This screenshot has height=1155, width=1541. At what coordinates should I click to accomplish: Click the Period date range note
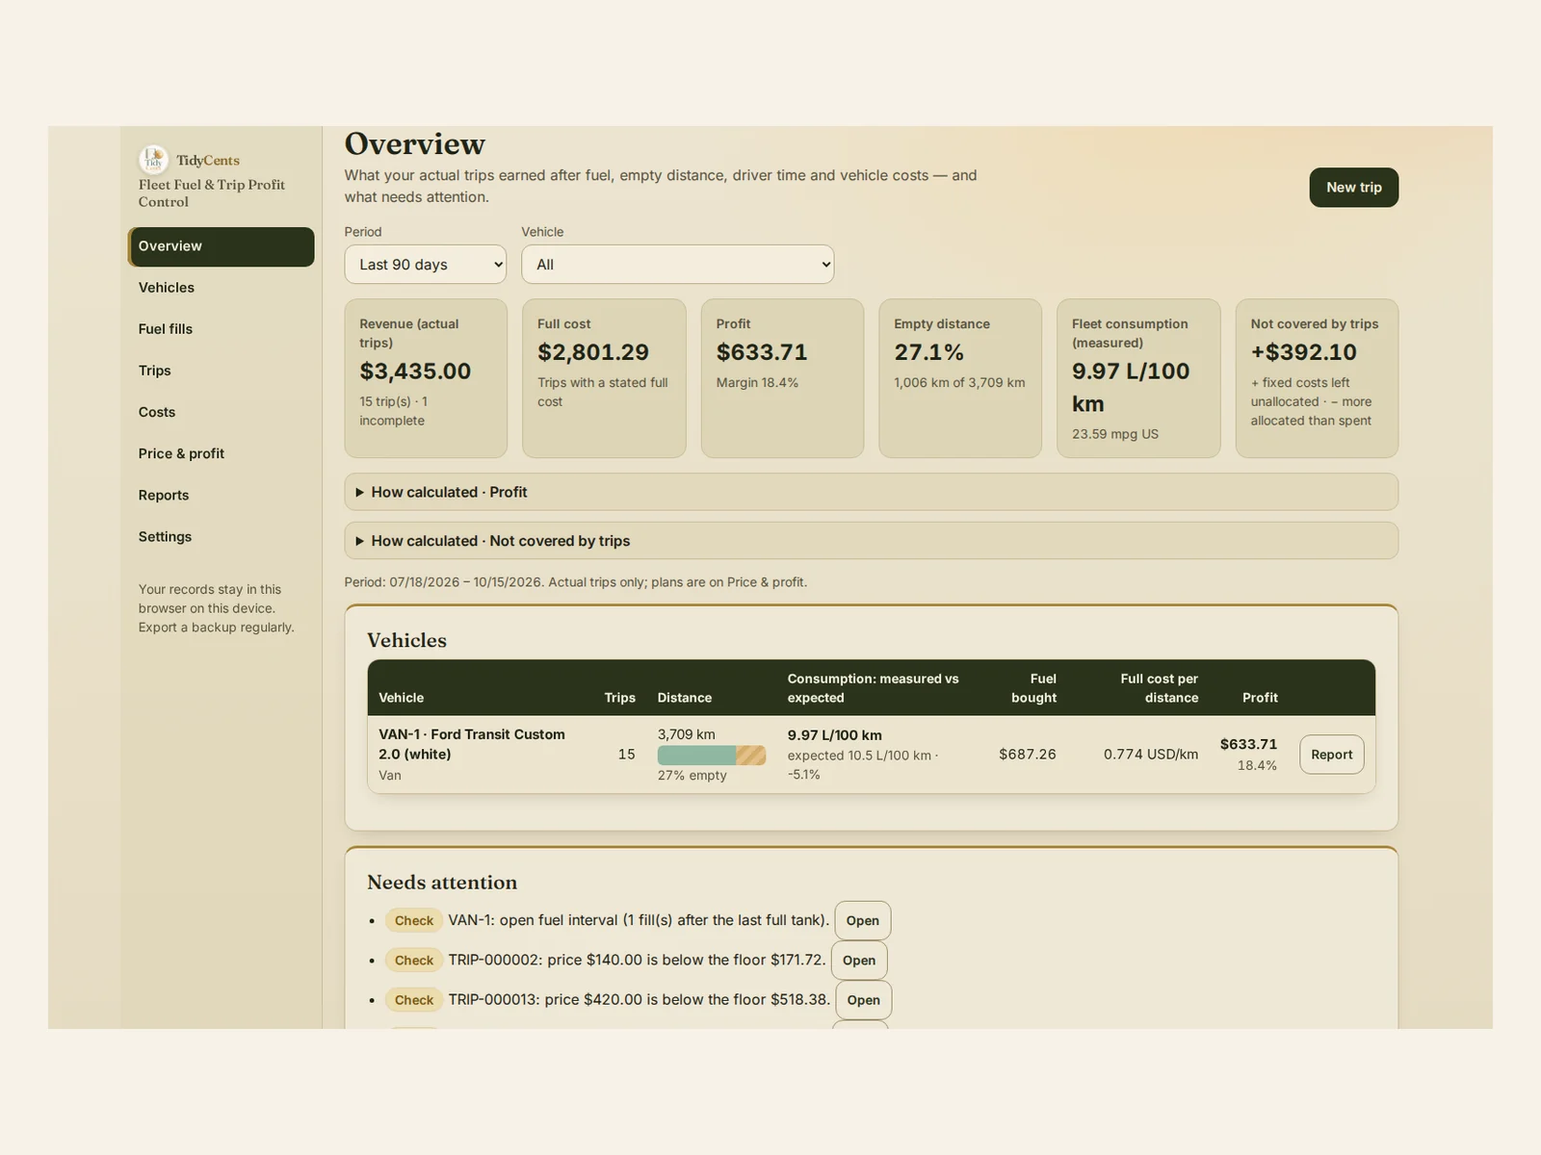(576, 582)
